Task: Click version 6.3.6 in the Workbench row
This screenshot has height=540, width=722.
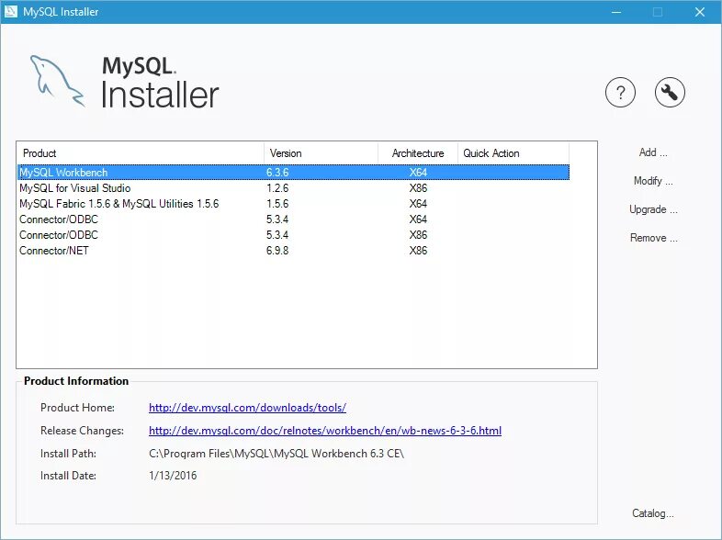Action: click(277, 172)
